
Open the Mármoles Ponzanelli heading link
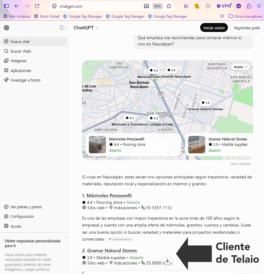109,195
